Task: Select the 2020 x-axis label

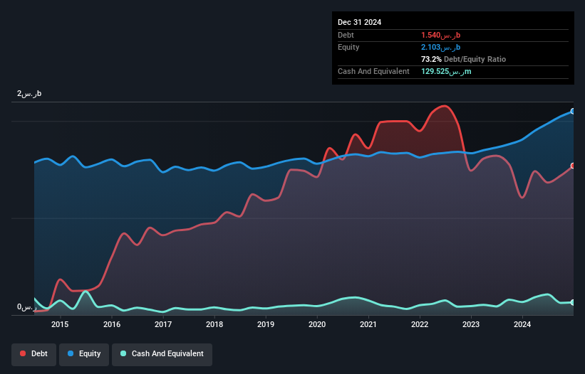Action: point(317,324)
